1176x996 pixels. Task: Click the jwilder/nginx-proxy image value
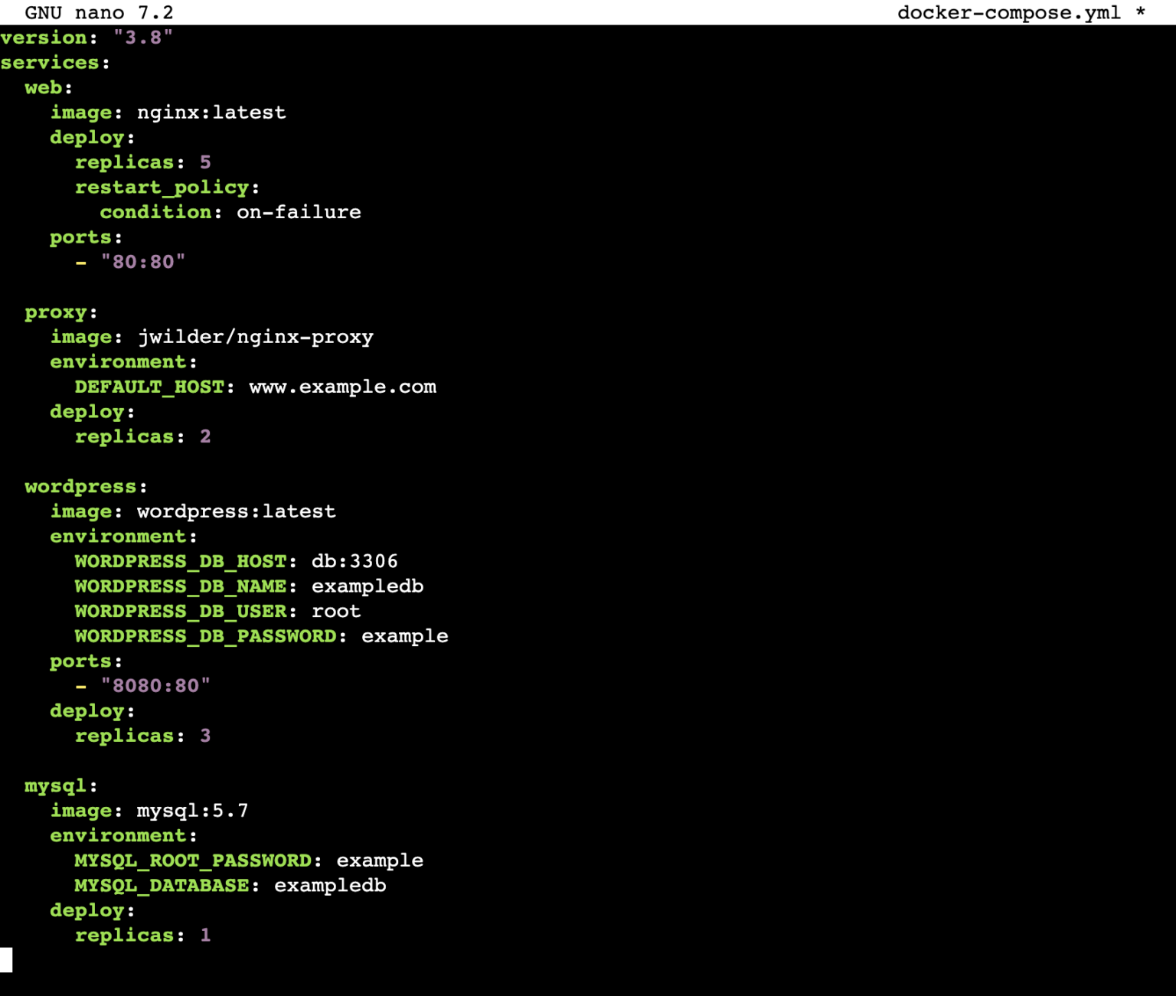(x=253, y=336)
